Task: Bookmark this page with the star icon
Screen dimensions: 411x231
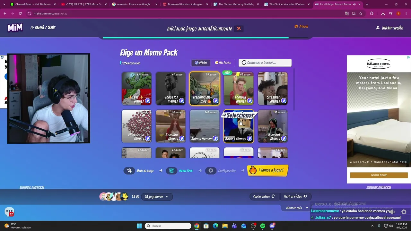Action: (361, 13)
